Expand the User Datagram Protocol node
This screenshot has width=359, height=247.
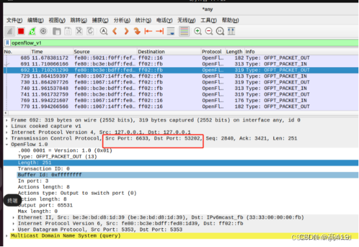[14, 230]
